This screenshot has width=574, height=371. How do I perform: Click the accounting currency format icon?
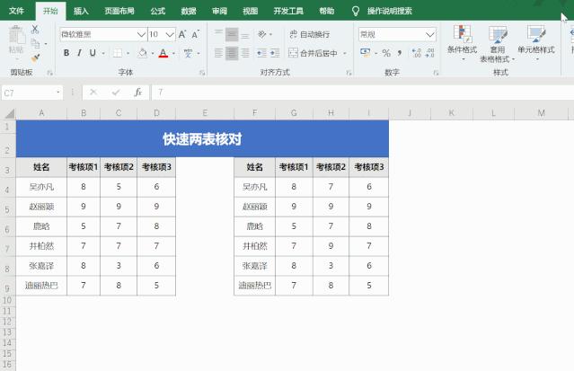point(365,52)
